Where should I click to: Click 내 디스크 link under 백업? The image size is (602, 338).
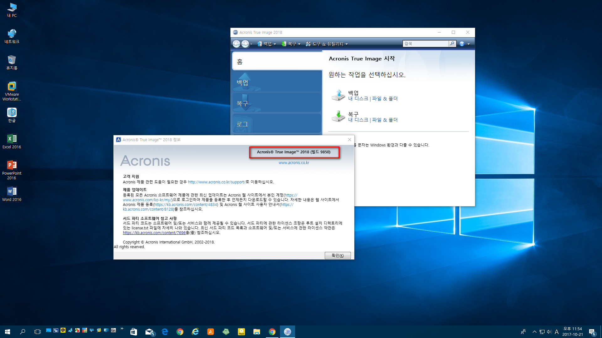(x=358, y=99)
